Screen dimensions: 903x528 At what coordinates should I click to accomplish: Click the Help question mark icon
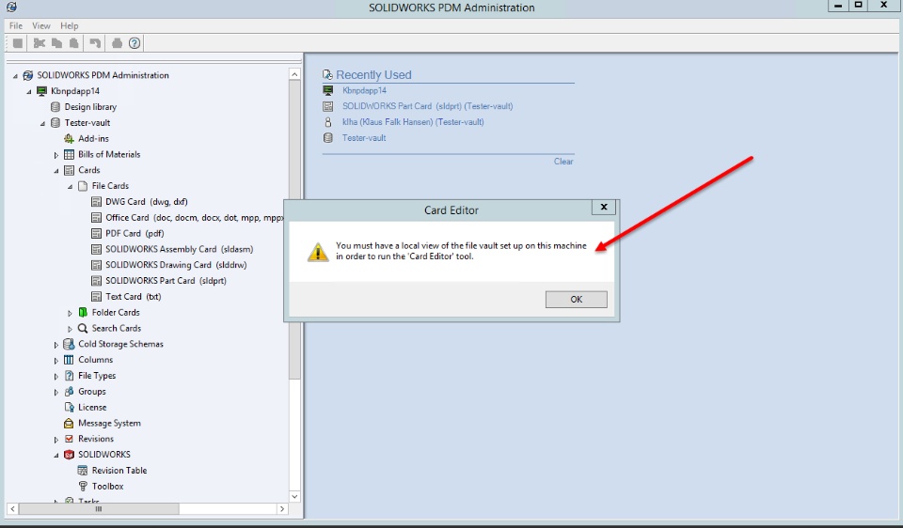tap(135, 43)
